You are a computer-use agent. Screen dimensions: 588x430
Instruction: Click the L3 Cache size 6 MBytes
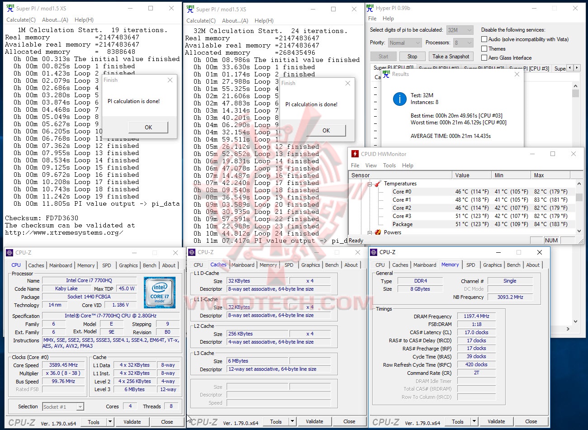point(256,361)
